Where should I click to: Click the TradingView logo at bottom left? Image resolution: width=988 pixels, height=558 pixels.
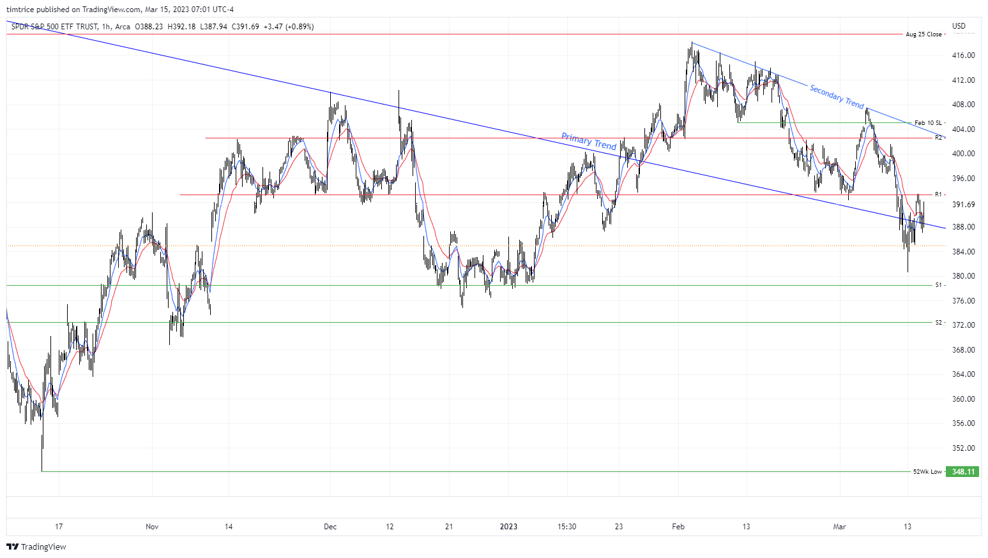(36, 547)
